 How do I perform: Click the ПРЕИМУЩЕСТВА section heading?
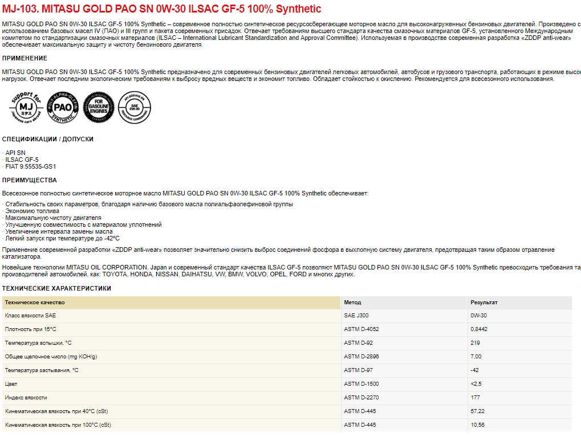(x=30, y=180)
